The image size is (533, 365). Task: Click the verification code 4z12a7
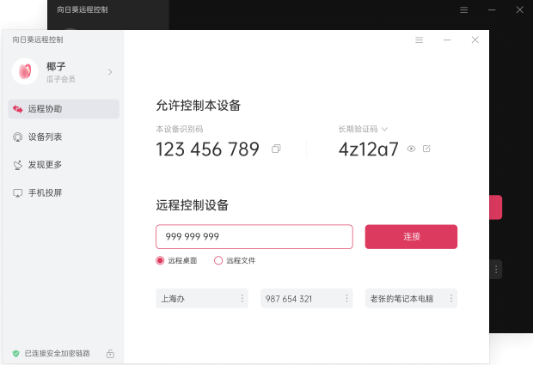tap(369, 149)
